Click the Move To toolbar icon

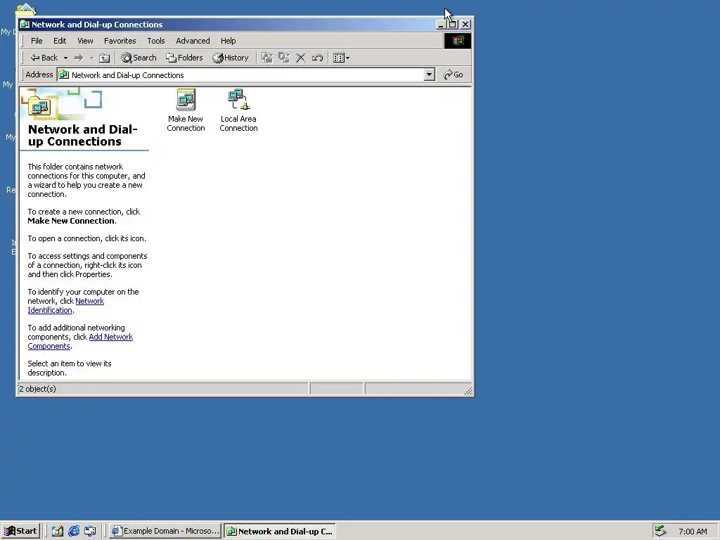(x=266, y=58)
